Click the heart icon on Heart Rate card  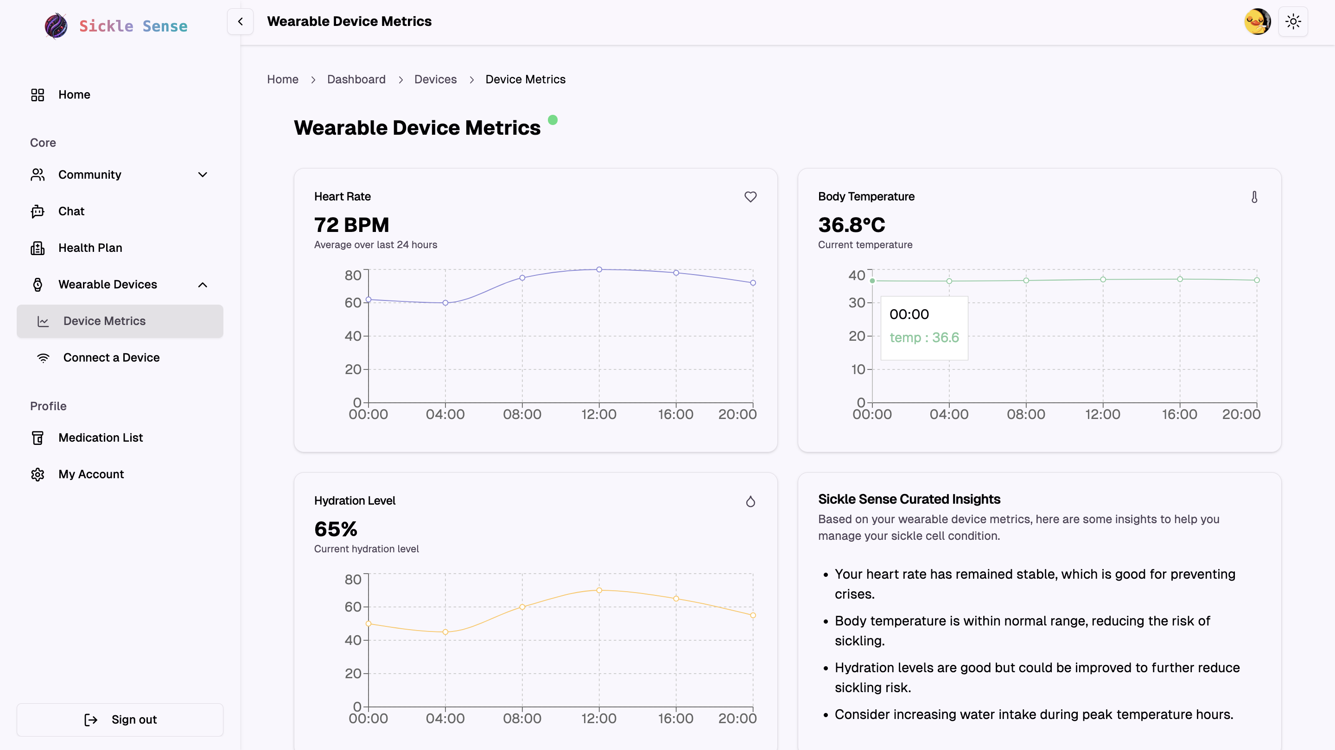(750, 197)
